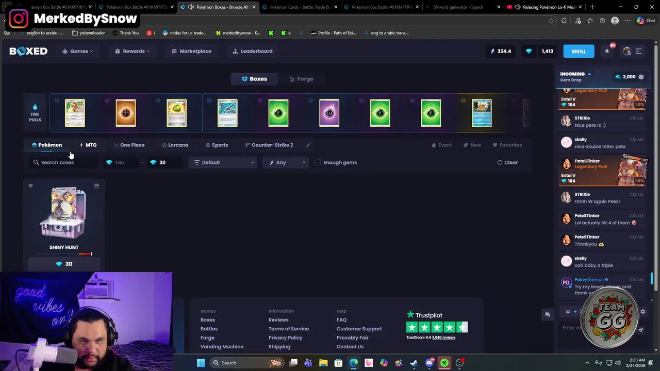The image size is (660, 371).
Task: Open the notifications bell
Action: (x=607, y=51)
